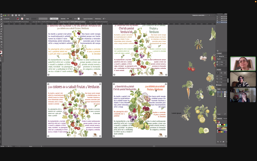Switch to Lona roja-M.ai document tab
The height and width of the screenshot is (161, 257).
pyautogui.click(x=44, y=22)
